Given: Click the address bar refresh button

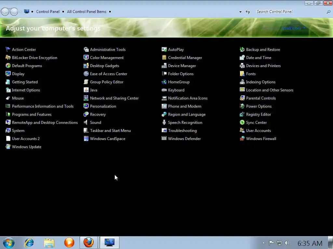Looking at the screenshot, I should 248,12.
